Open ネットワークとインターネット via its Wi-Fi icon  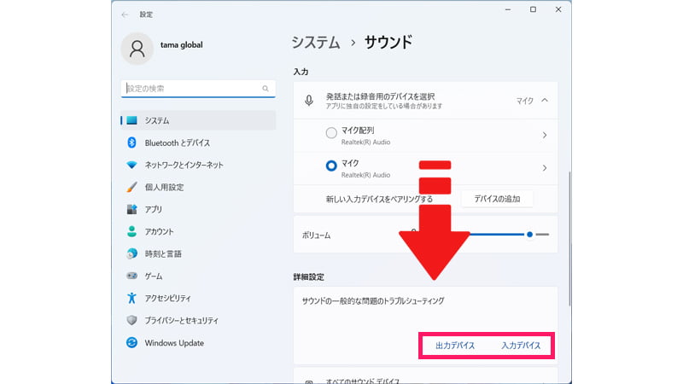(131, 165)
